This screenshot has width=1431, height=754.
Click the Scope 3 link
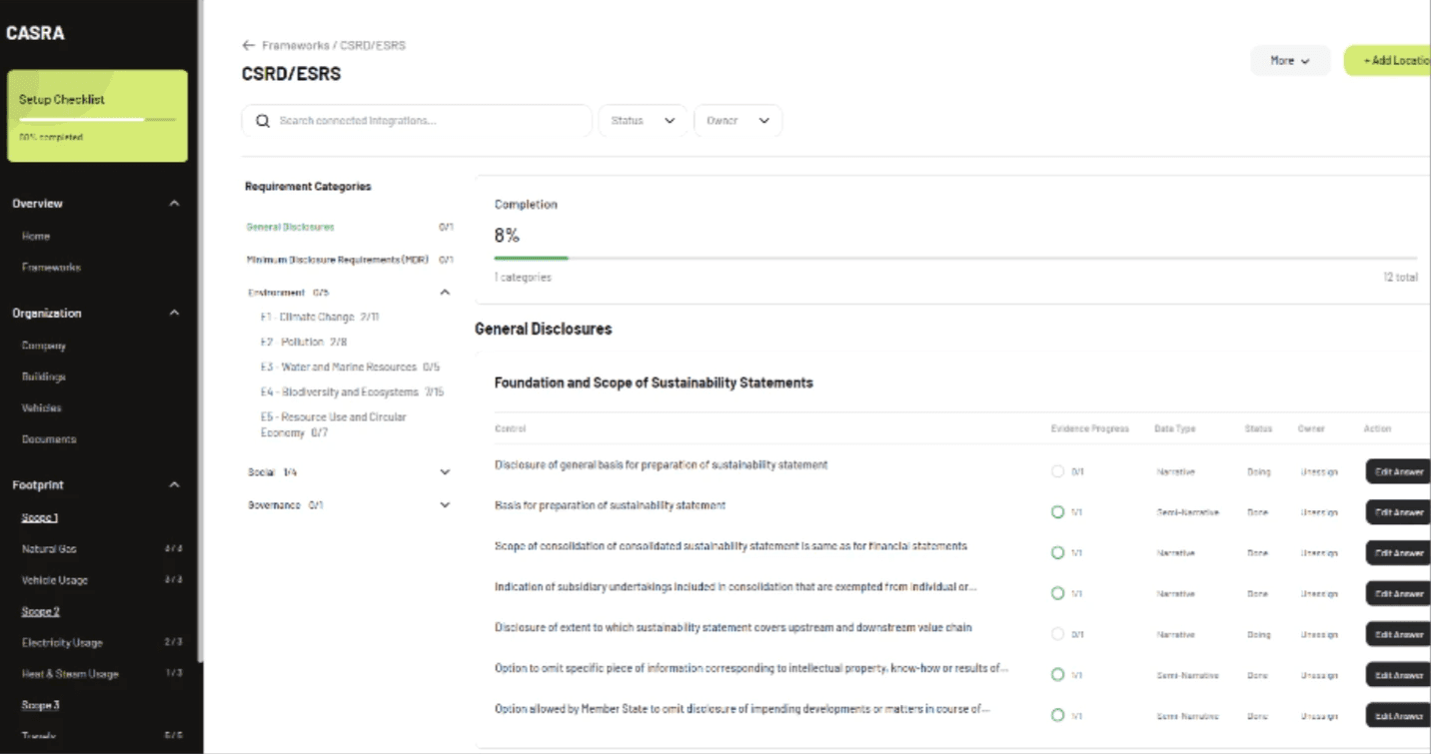coord(41,705)
